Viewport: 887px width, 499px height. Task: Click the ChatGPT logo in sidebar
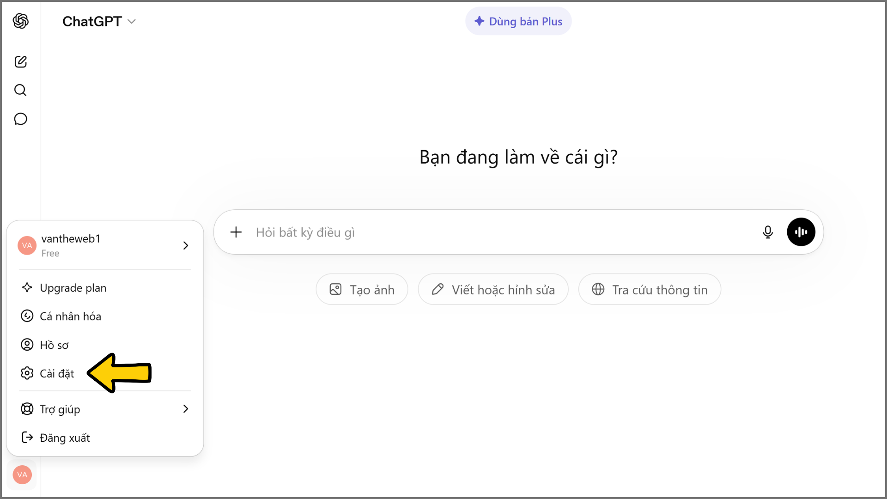[x=21, y=21]
